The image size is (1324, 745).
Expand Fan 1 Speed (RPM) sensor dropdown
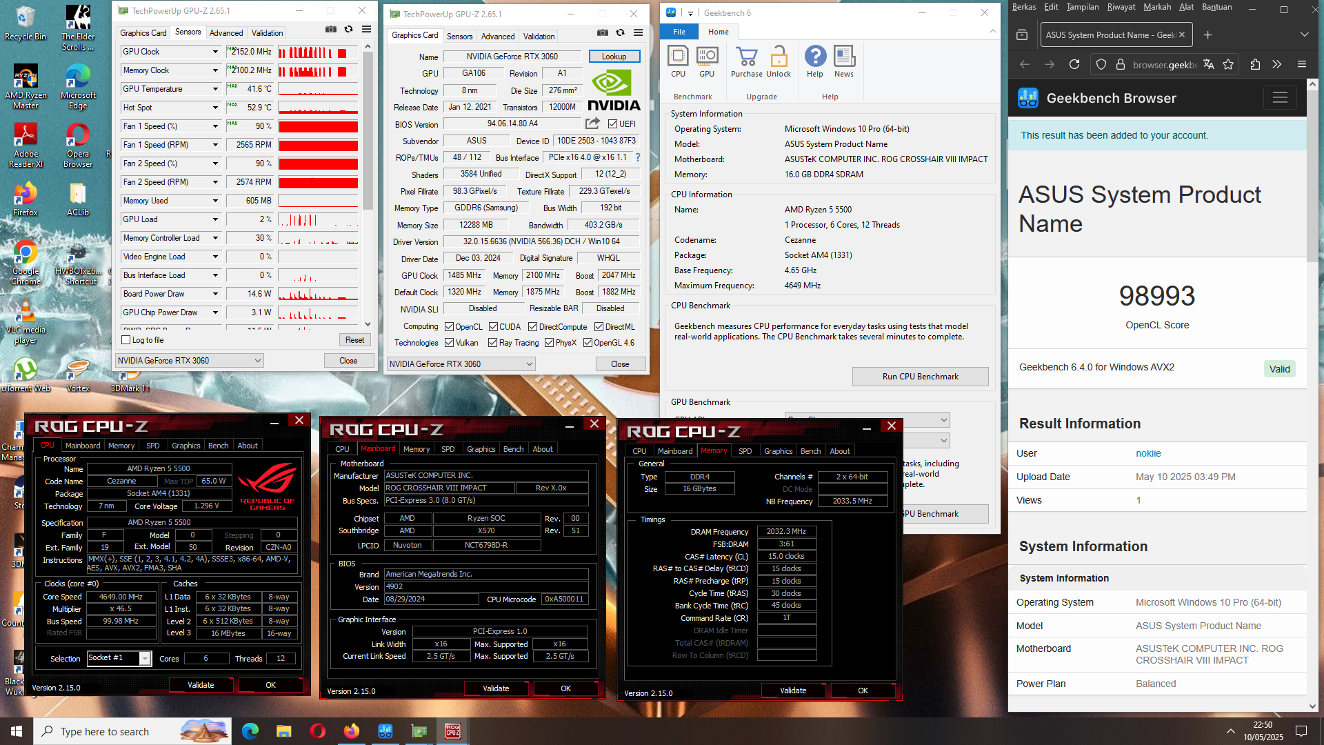215,145
